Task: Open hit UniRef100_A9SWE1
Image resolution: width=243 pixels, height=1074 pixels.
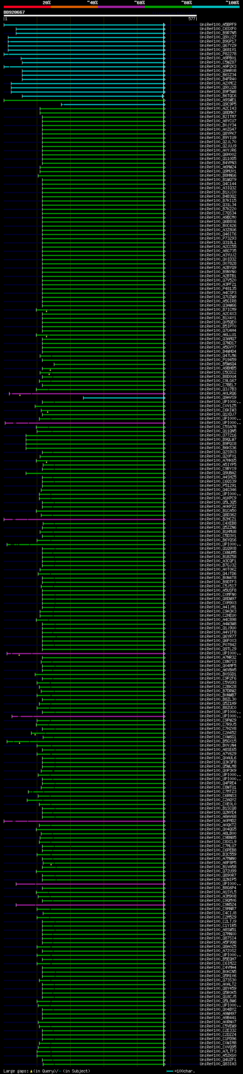Action: pos(218,100)
